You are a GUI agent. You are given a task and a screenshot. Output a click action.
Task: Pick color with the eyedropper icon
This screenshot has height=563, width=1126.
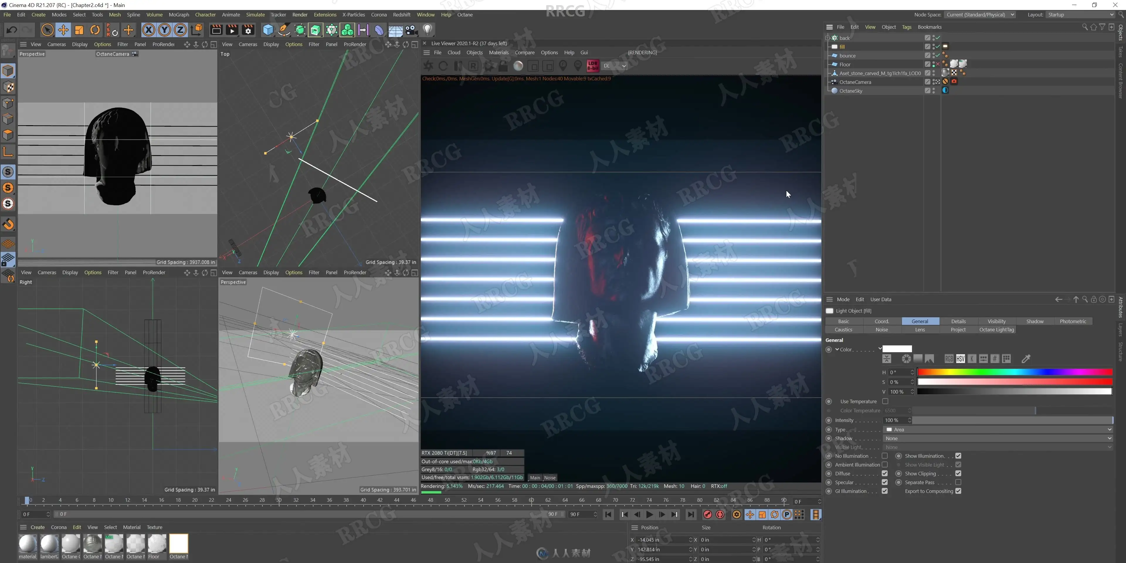[1026, 359]
